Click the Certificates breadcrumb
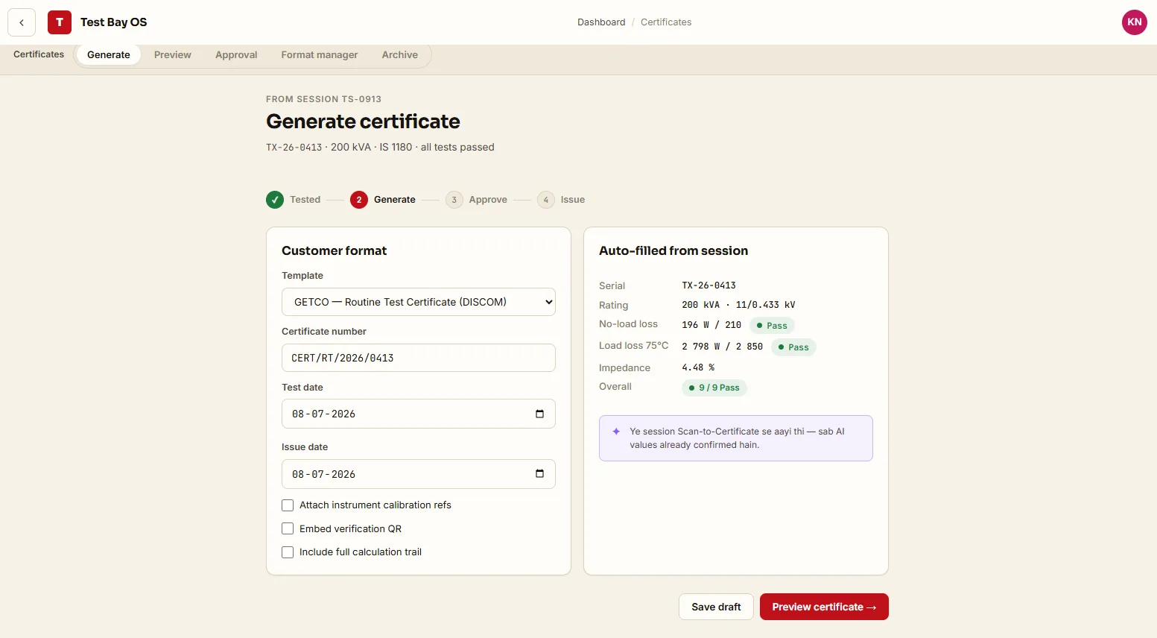 (666, 22)
